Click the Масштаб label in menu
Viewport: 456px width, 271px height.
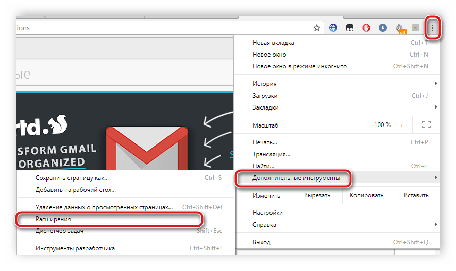click(x=265, y=125)
